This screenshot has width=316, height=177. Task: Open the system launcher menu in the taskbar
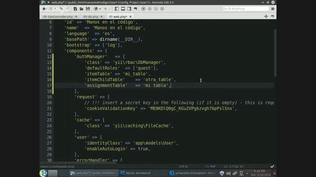click(x=43, y=173)
